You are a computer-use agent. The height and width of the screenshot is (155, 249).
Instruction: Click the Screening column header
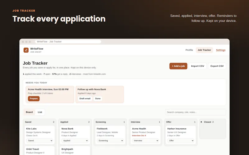tap(101, 122)
